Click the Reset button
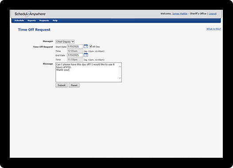 click(x=74, y=85)
